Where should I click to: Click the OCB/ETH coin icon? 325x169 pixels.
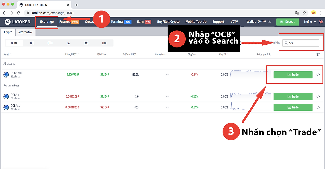click(x=6, y=97)
